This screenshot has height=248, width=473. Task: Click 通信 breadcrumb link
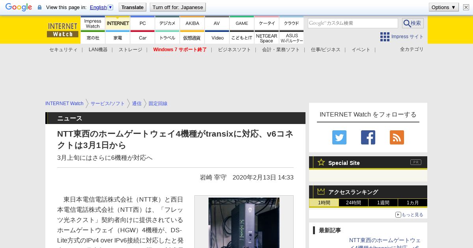tap(136, 104)
